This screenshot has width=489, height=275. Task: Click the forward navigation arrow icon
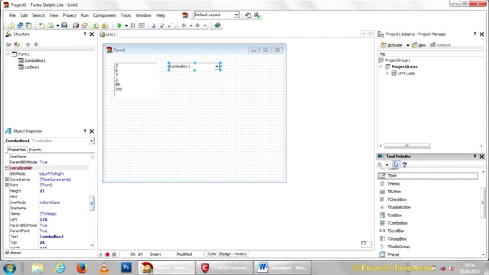tap(198, 26)
